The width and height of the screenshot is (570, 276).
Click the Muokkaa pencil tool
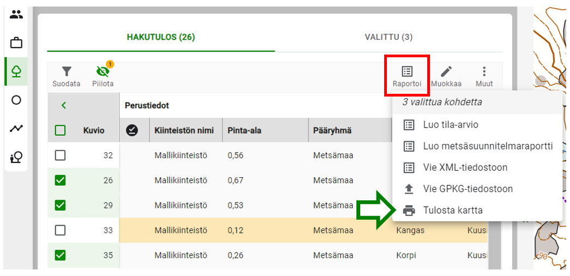pos(446,77)
